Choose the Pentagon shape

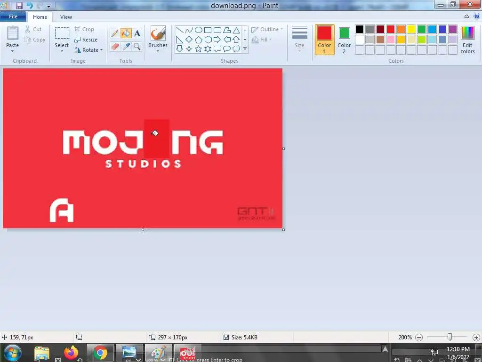(199, 40)
